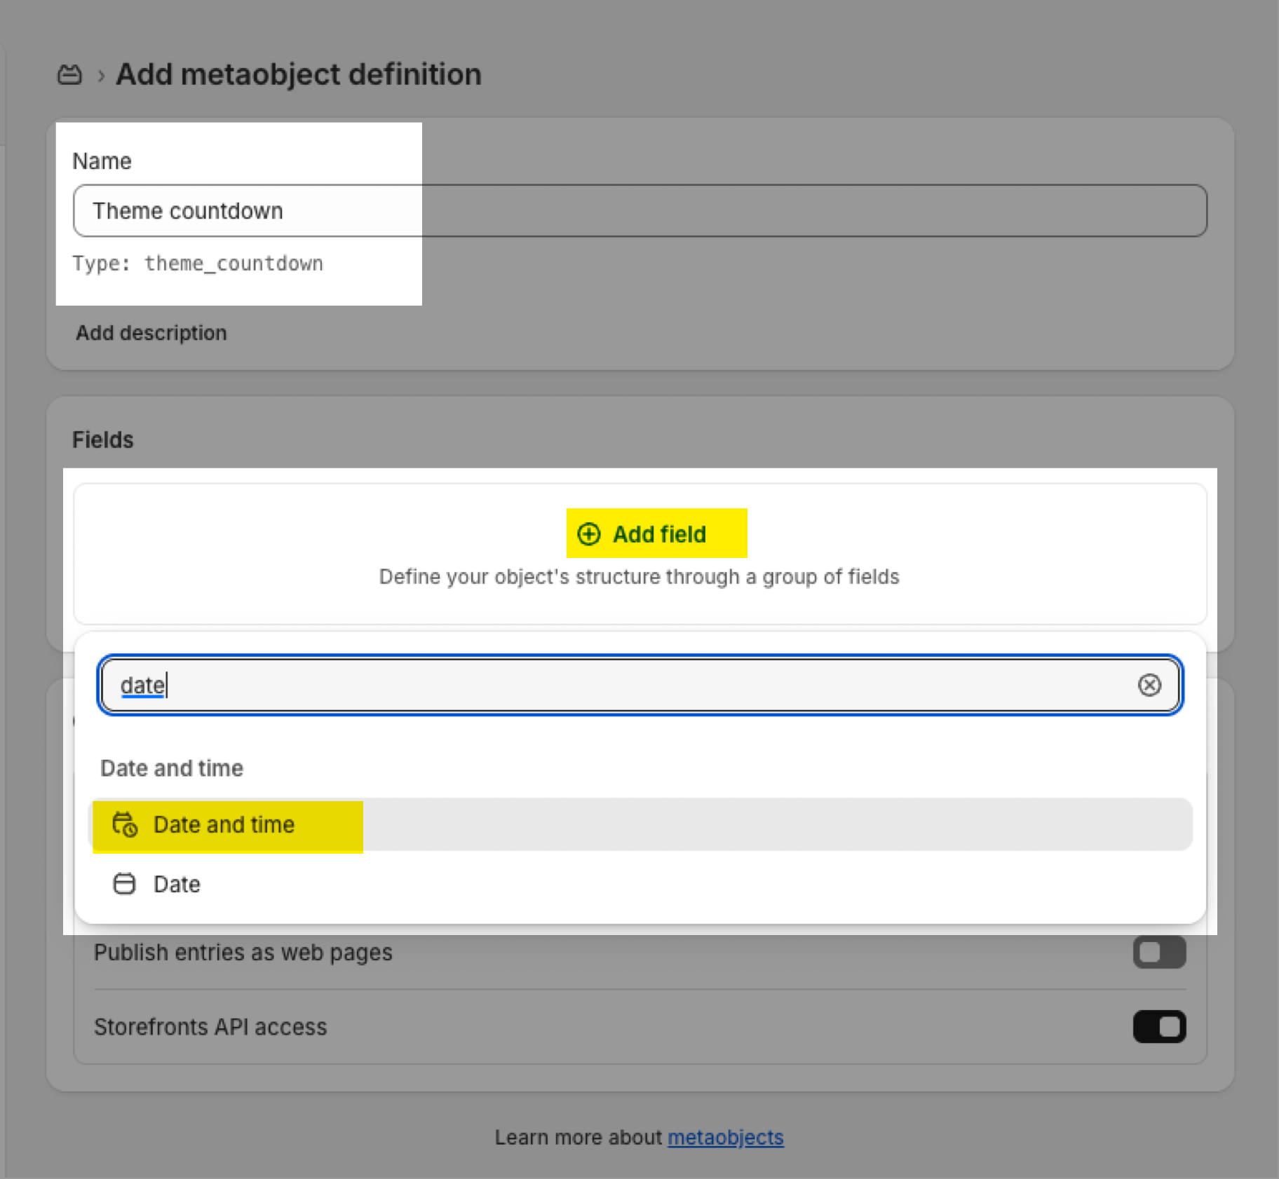The width and height of the screenshot is (1279, 1179).
Task: Click the metaobjects breadcrumb icon
Action: [69, 74]
